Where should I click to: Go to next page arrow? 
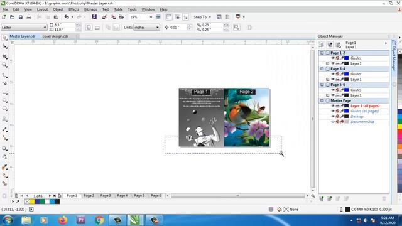pos(50,196)
